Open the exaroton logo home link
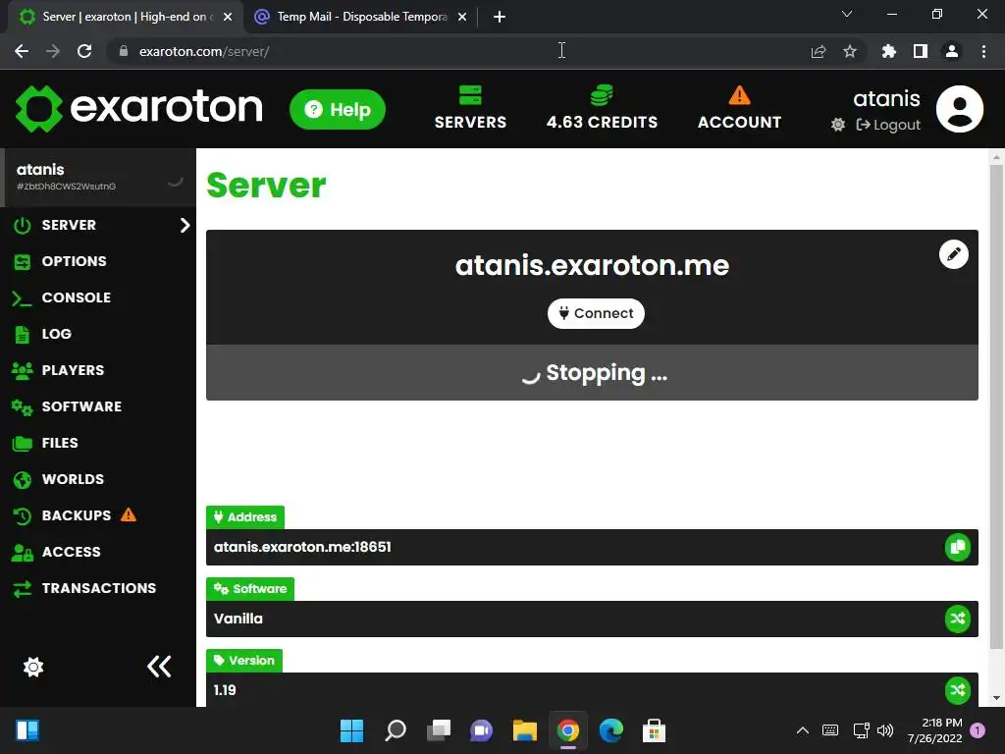Viewport: 1005px width, 754px height. pyautogui.click(x=139, y=108)
